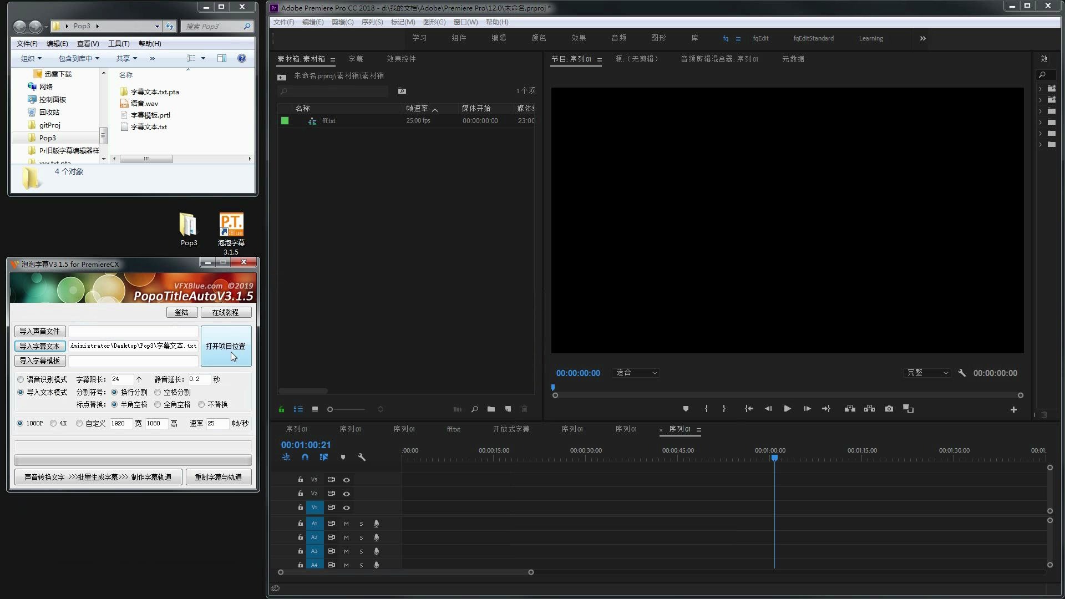This screenshot has height=599, width=1065.
Task: Open the zoom level dropdown in program monitor
Action: tap(636, 373)
